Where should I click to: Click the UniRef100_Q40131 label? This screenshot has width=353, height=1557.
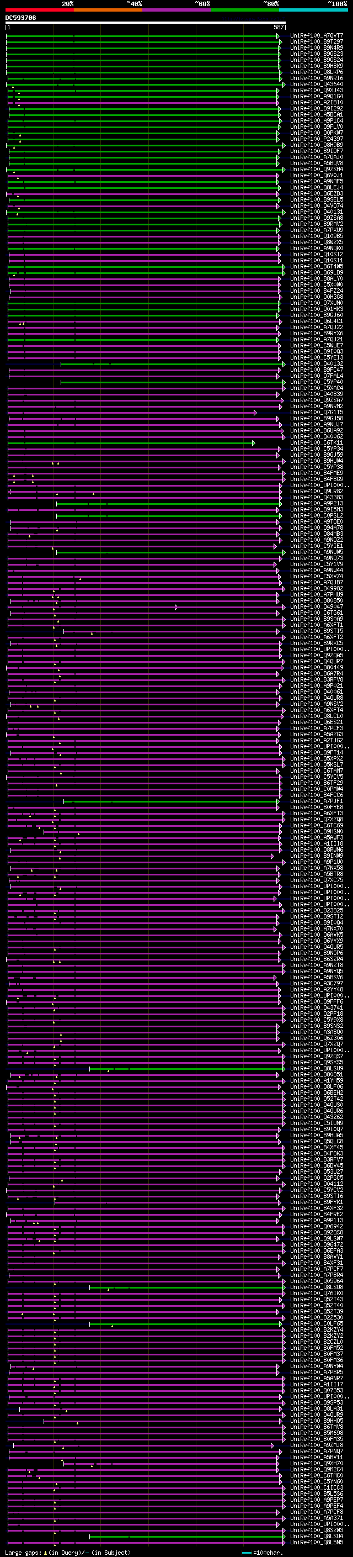tap(317, 212)
